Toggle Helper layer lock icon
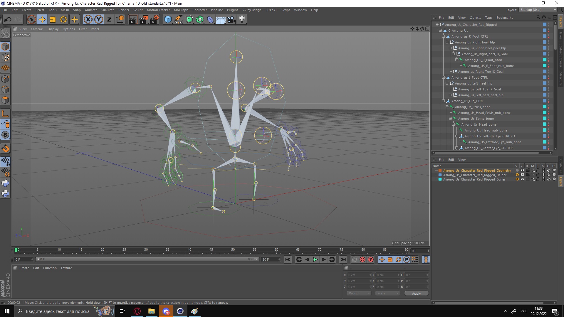 [x=538, y=175]
